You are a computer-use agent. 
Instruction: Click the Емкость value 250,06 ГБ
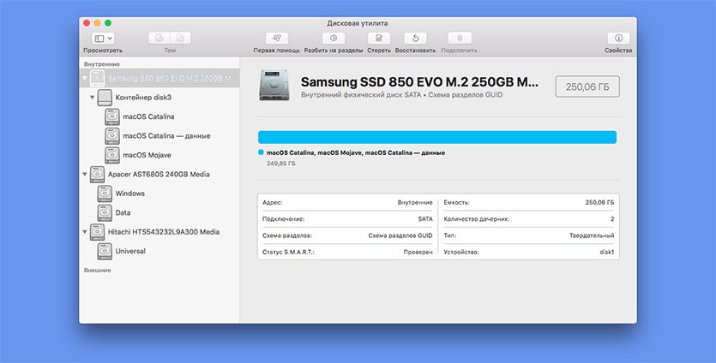click(599, 203)
